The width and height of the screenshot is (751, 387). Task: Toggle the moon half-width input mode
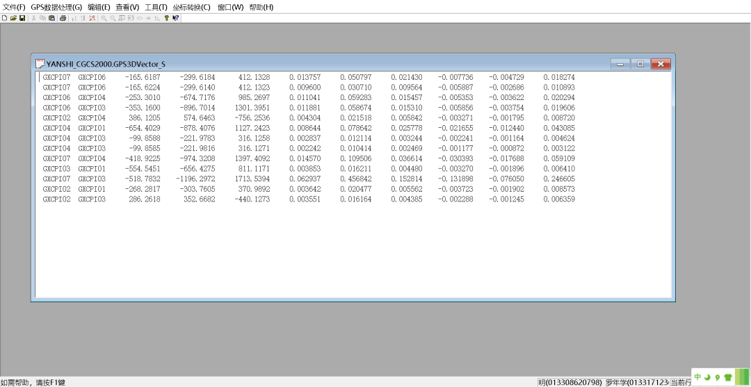pos(707,377)
